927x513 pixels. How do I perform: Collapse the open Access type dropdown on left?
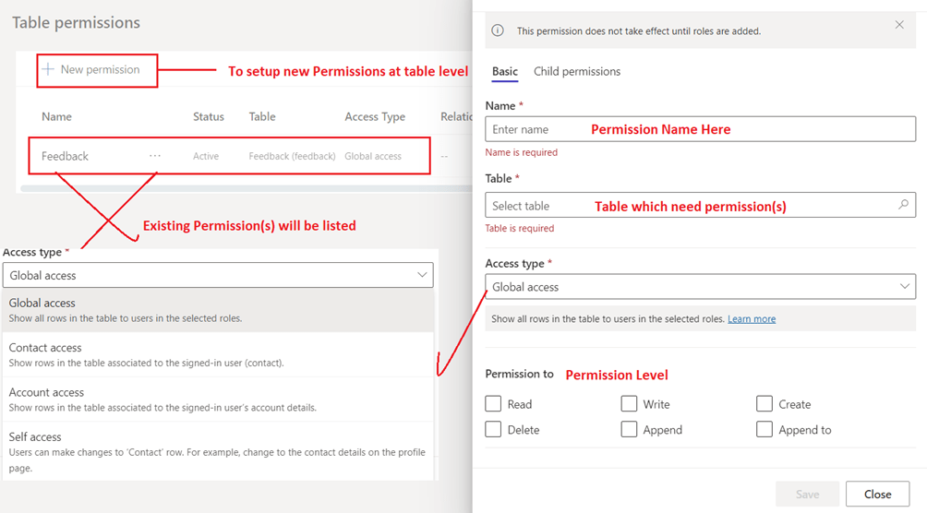[x=422, y=275]
